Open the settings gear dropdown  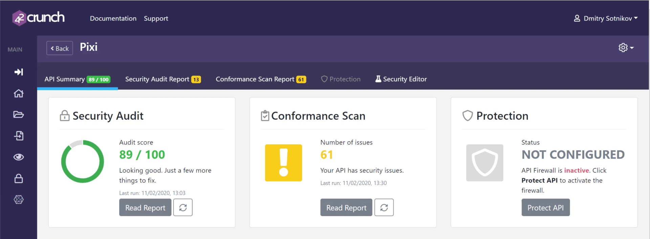pyautogui.click(x=626, y=48)
